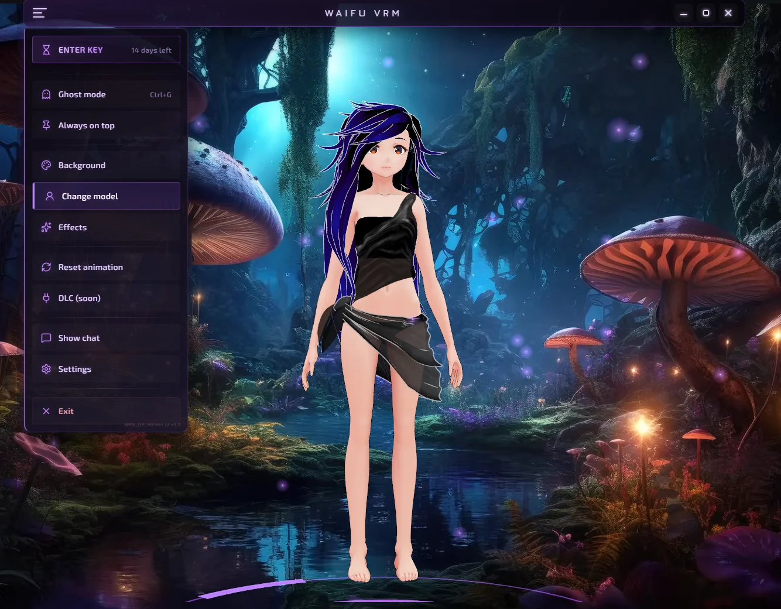781x609 pixels.
Task: Select the person icon on Change model
Action: click(49, 196)
